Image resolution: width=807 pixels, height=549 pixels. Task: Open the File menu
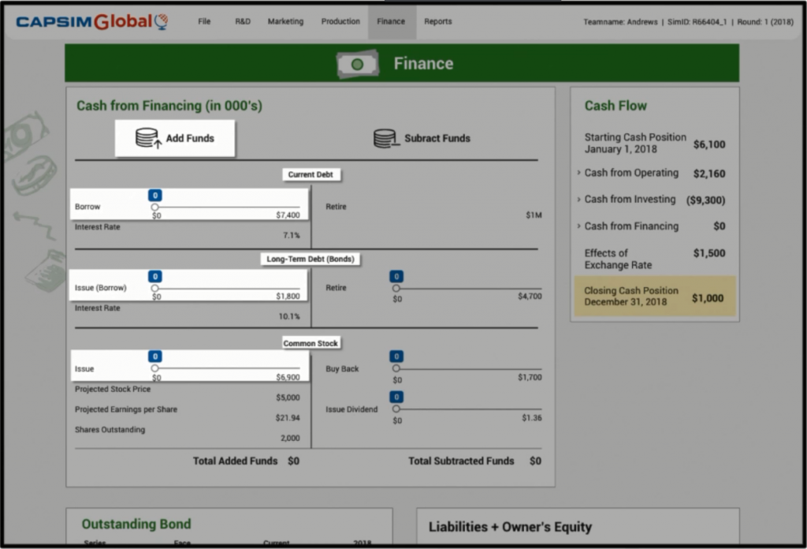(x=204, y=22)
